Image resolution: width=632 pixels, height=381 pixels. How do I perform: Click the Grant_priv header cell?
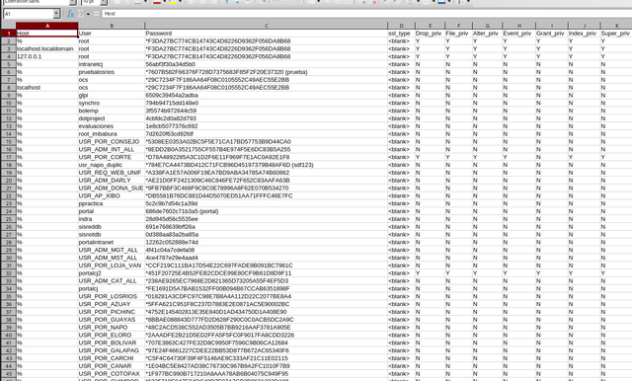(552, 34)
